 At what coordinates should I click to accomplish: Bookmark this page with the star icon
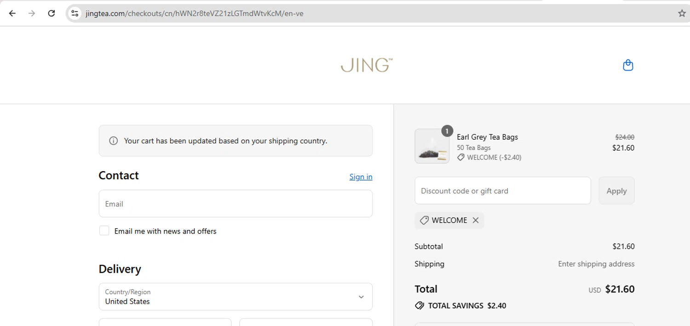click(682, 13)
